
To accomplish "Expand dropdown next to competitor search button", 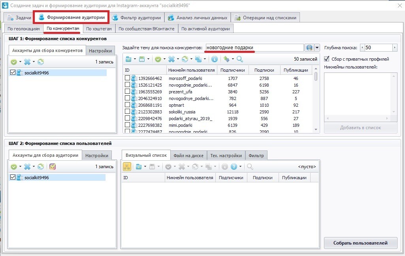I will pos(317,48).
